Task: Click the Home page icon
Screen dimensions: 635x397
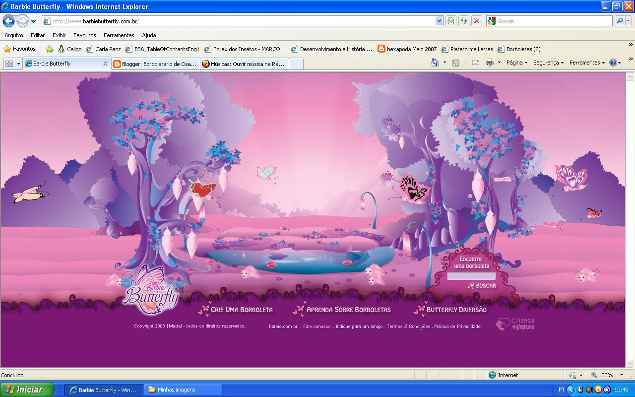Action: click(435, 63)
